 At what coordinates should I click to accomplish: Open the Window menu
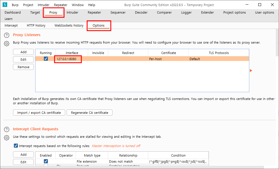tap(78, 5)
